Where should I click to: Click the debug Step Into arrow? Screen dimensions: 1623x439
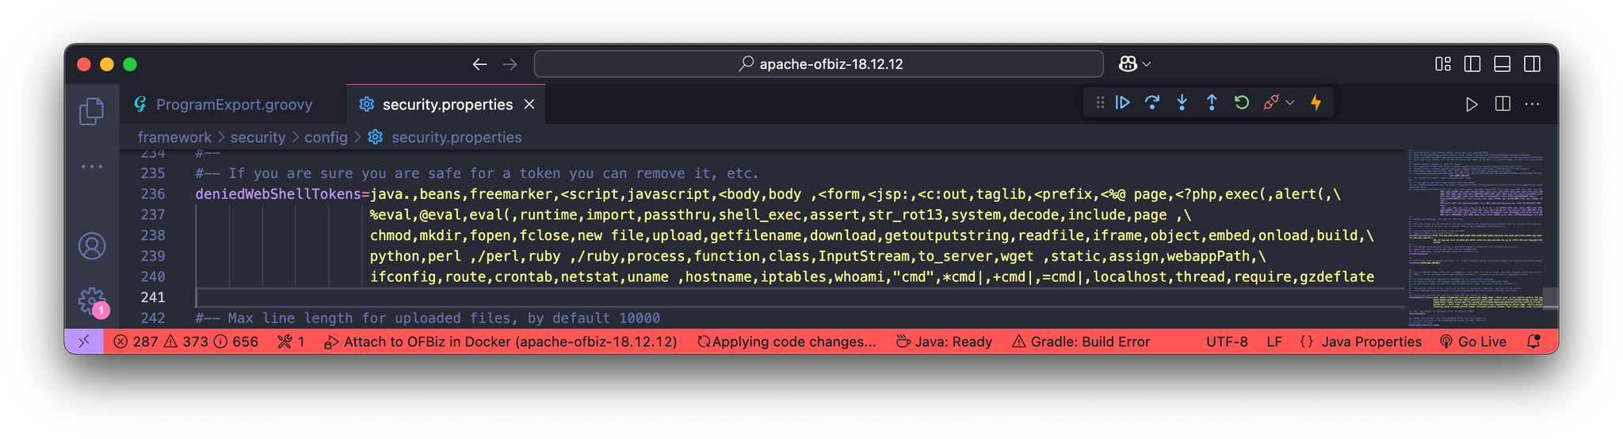1182,103
